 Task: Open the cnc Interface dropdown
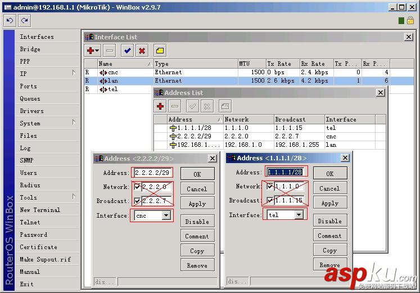pyautogui.click(x=166, y=215)
